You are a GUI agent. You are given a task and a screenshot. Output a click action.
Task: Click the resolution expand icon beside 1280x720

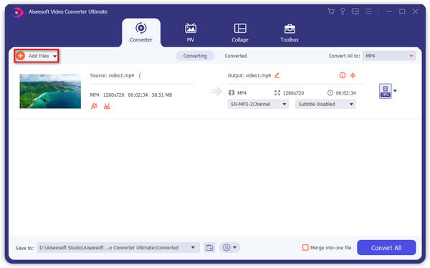pyautogui.click(x=277, y=93)
